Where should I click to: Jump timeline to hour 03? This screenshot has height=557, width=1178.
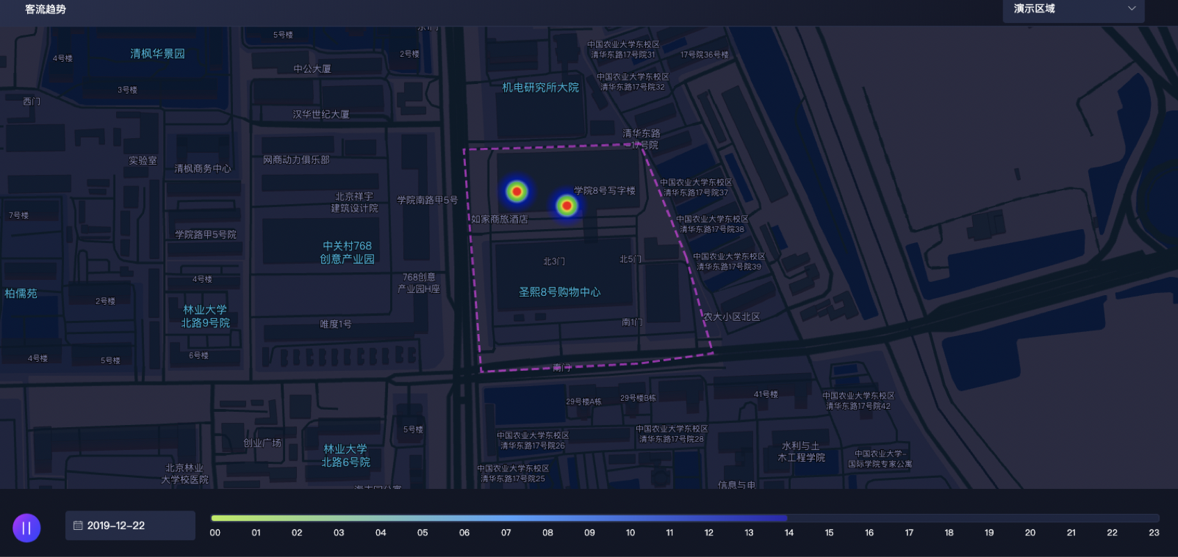coord(339,533)
